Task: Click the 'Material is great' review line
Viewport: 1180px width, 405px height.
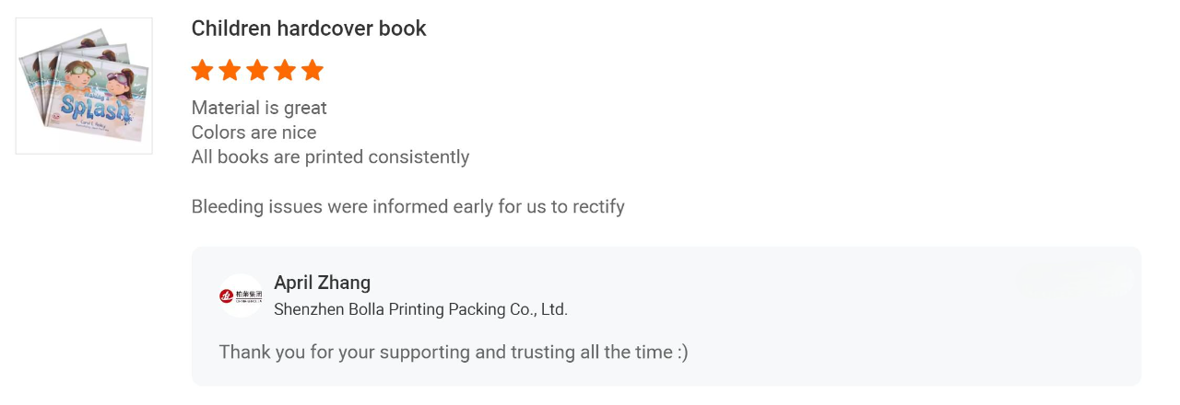Action: [x=259, y=108]
